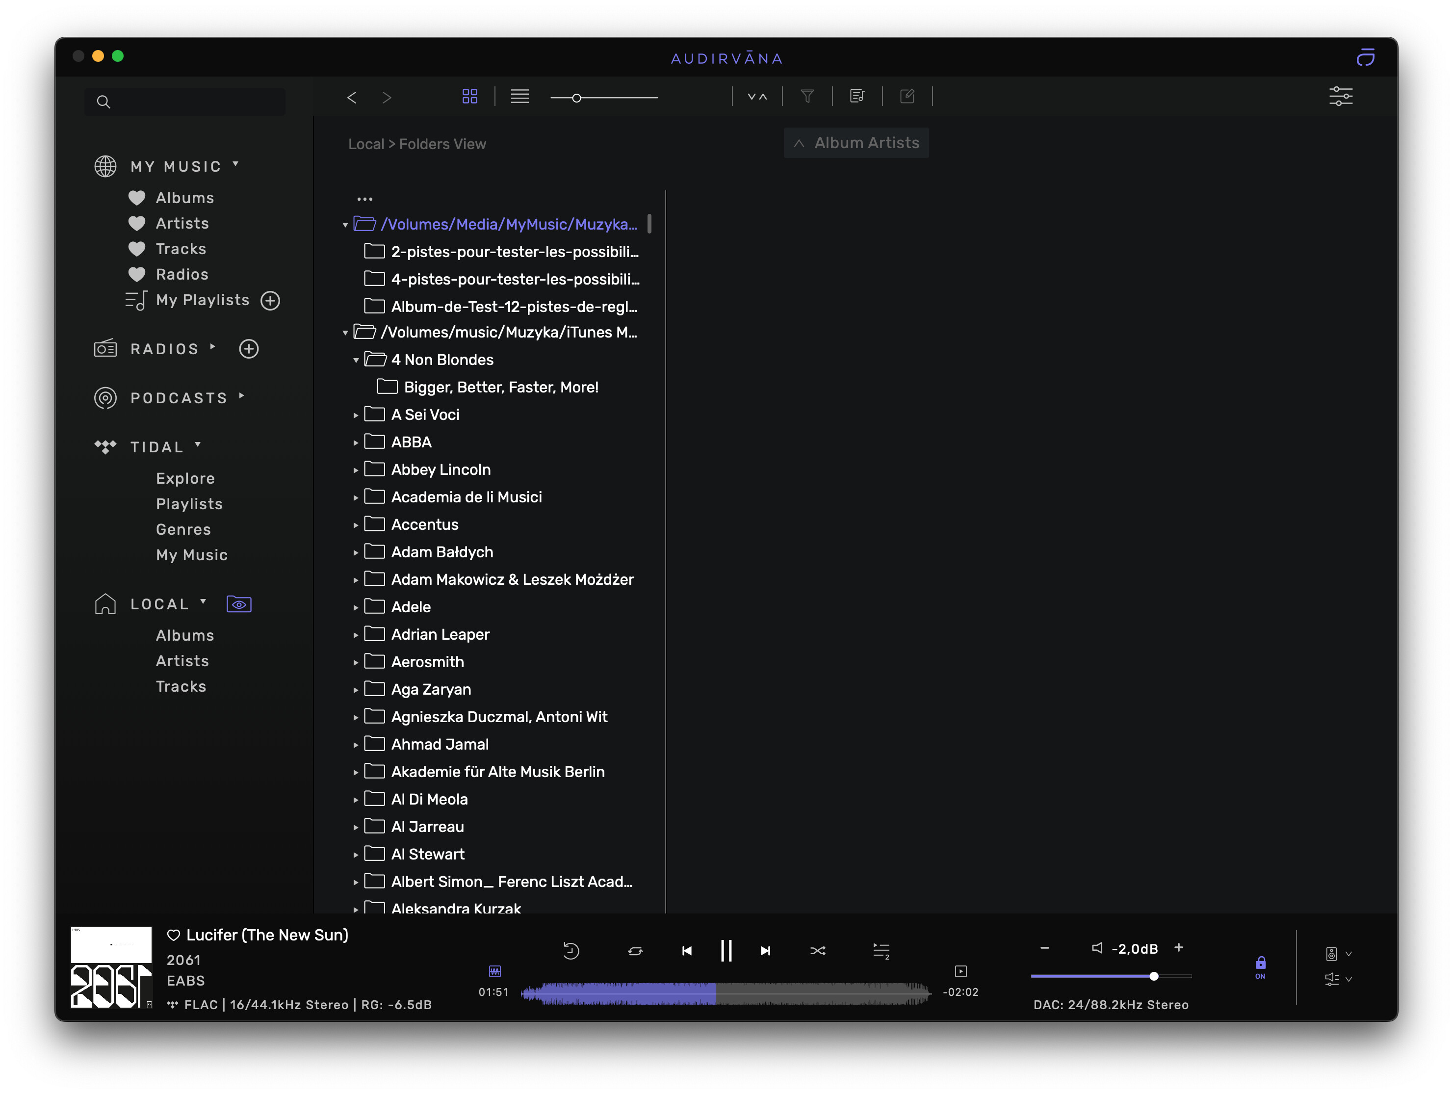Decrease volume with minus button
This screenshot has height=1094, width=1453.
pos(1044,948)
